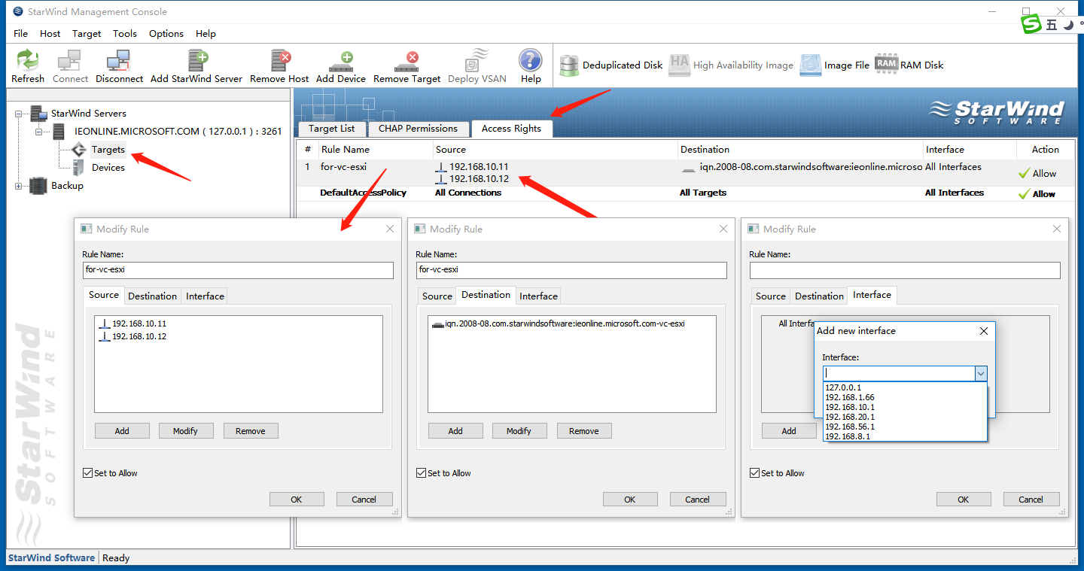This screenshot has width=1084, height=571.
Task: Open Help from the toolbar icon
Action: (x=531, y=60)
